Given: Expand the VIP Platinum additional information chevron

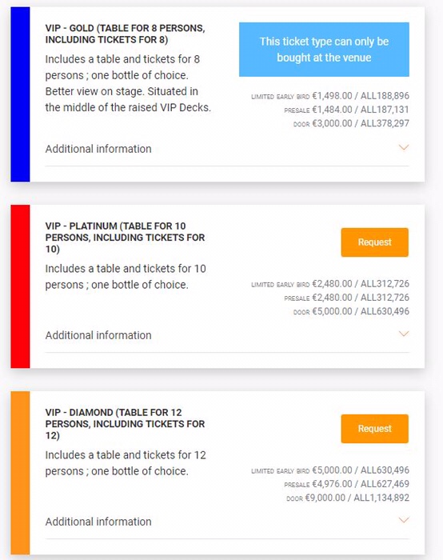Looking at the screenshot, I should coord(403,334).
